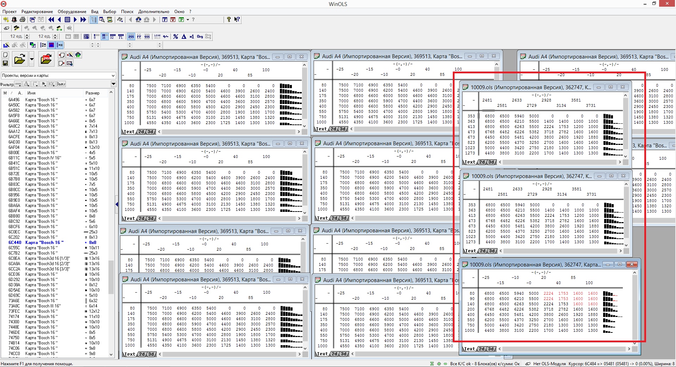Open dropdown arrow beside the open folder button
Viewport: 676px width, 367px height.
(32, 59)
